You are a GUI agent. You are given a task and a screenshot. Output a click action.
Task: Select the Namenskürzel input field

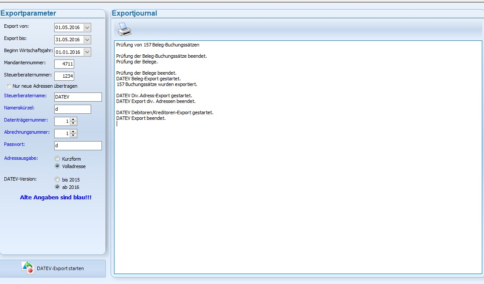pos(72,109)
